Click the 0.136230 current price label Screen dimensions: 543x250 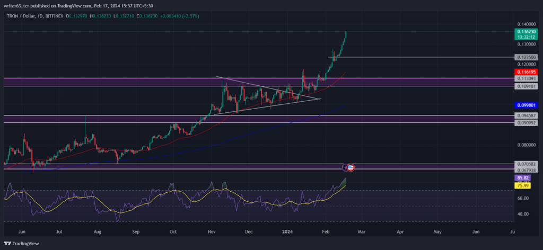coord(526,31)
